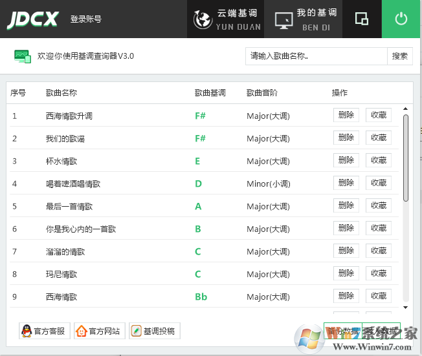Screen dimensions: 422x356
Task: Favorite 我们的歌谣 in row 2
Action: pos(378,138)
